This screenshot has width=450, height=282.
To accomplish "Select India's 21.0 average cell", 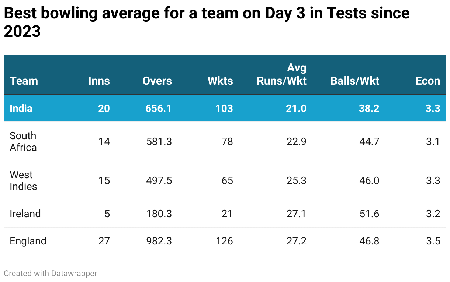I will point(297,108).
